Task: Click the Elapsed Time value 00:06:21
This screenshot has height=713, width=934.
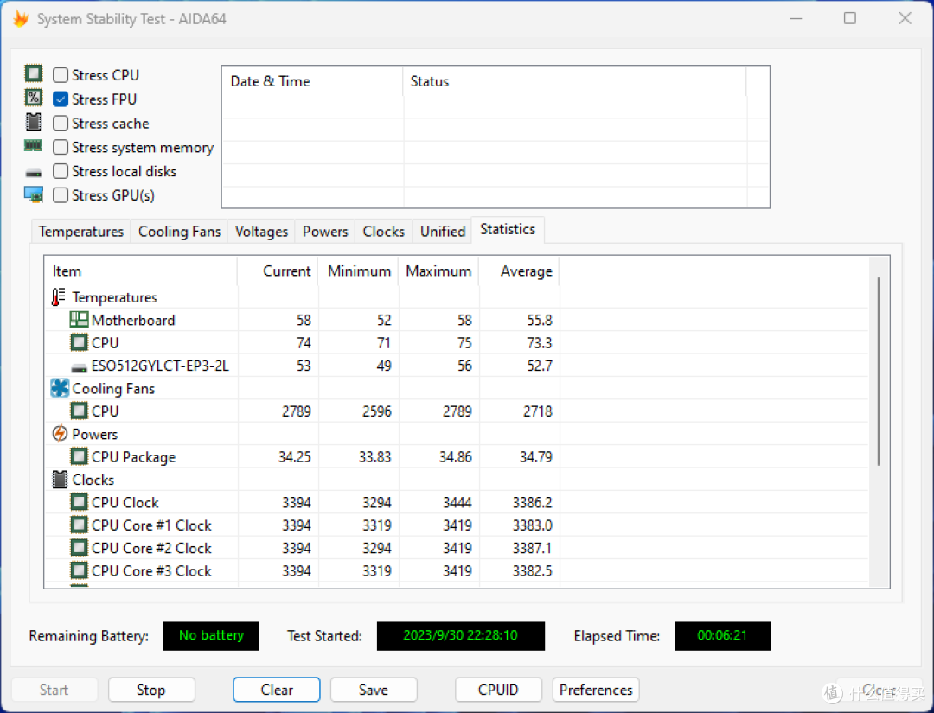Action: pyautogui.click(x=722, y=635)
